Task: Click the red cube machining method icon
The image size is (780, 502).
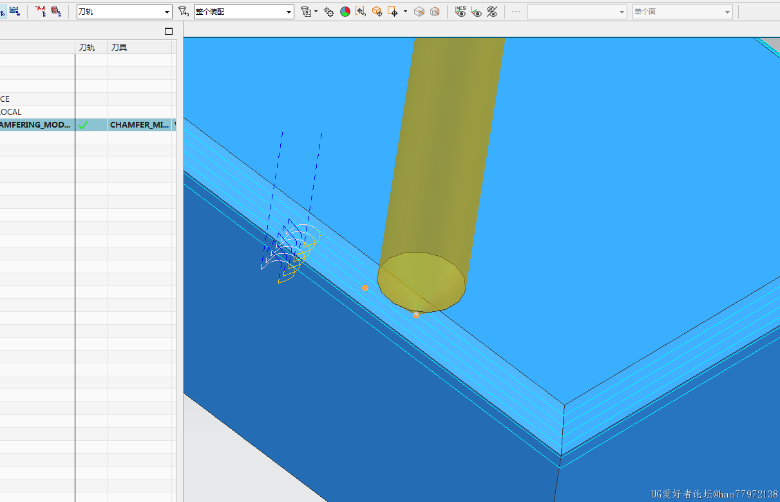Action: 56,11
